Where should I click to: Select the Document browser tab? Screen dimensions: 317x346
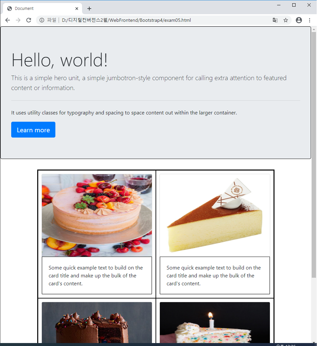coord(43,9)
